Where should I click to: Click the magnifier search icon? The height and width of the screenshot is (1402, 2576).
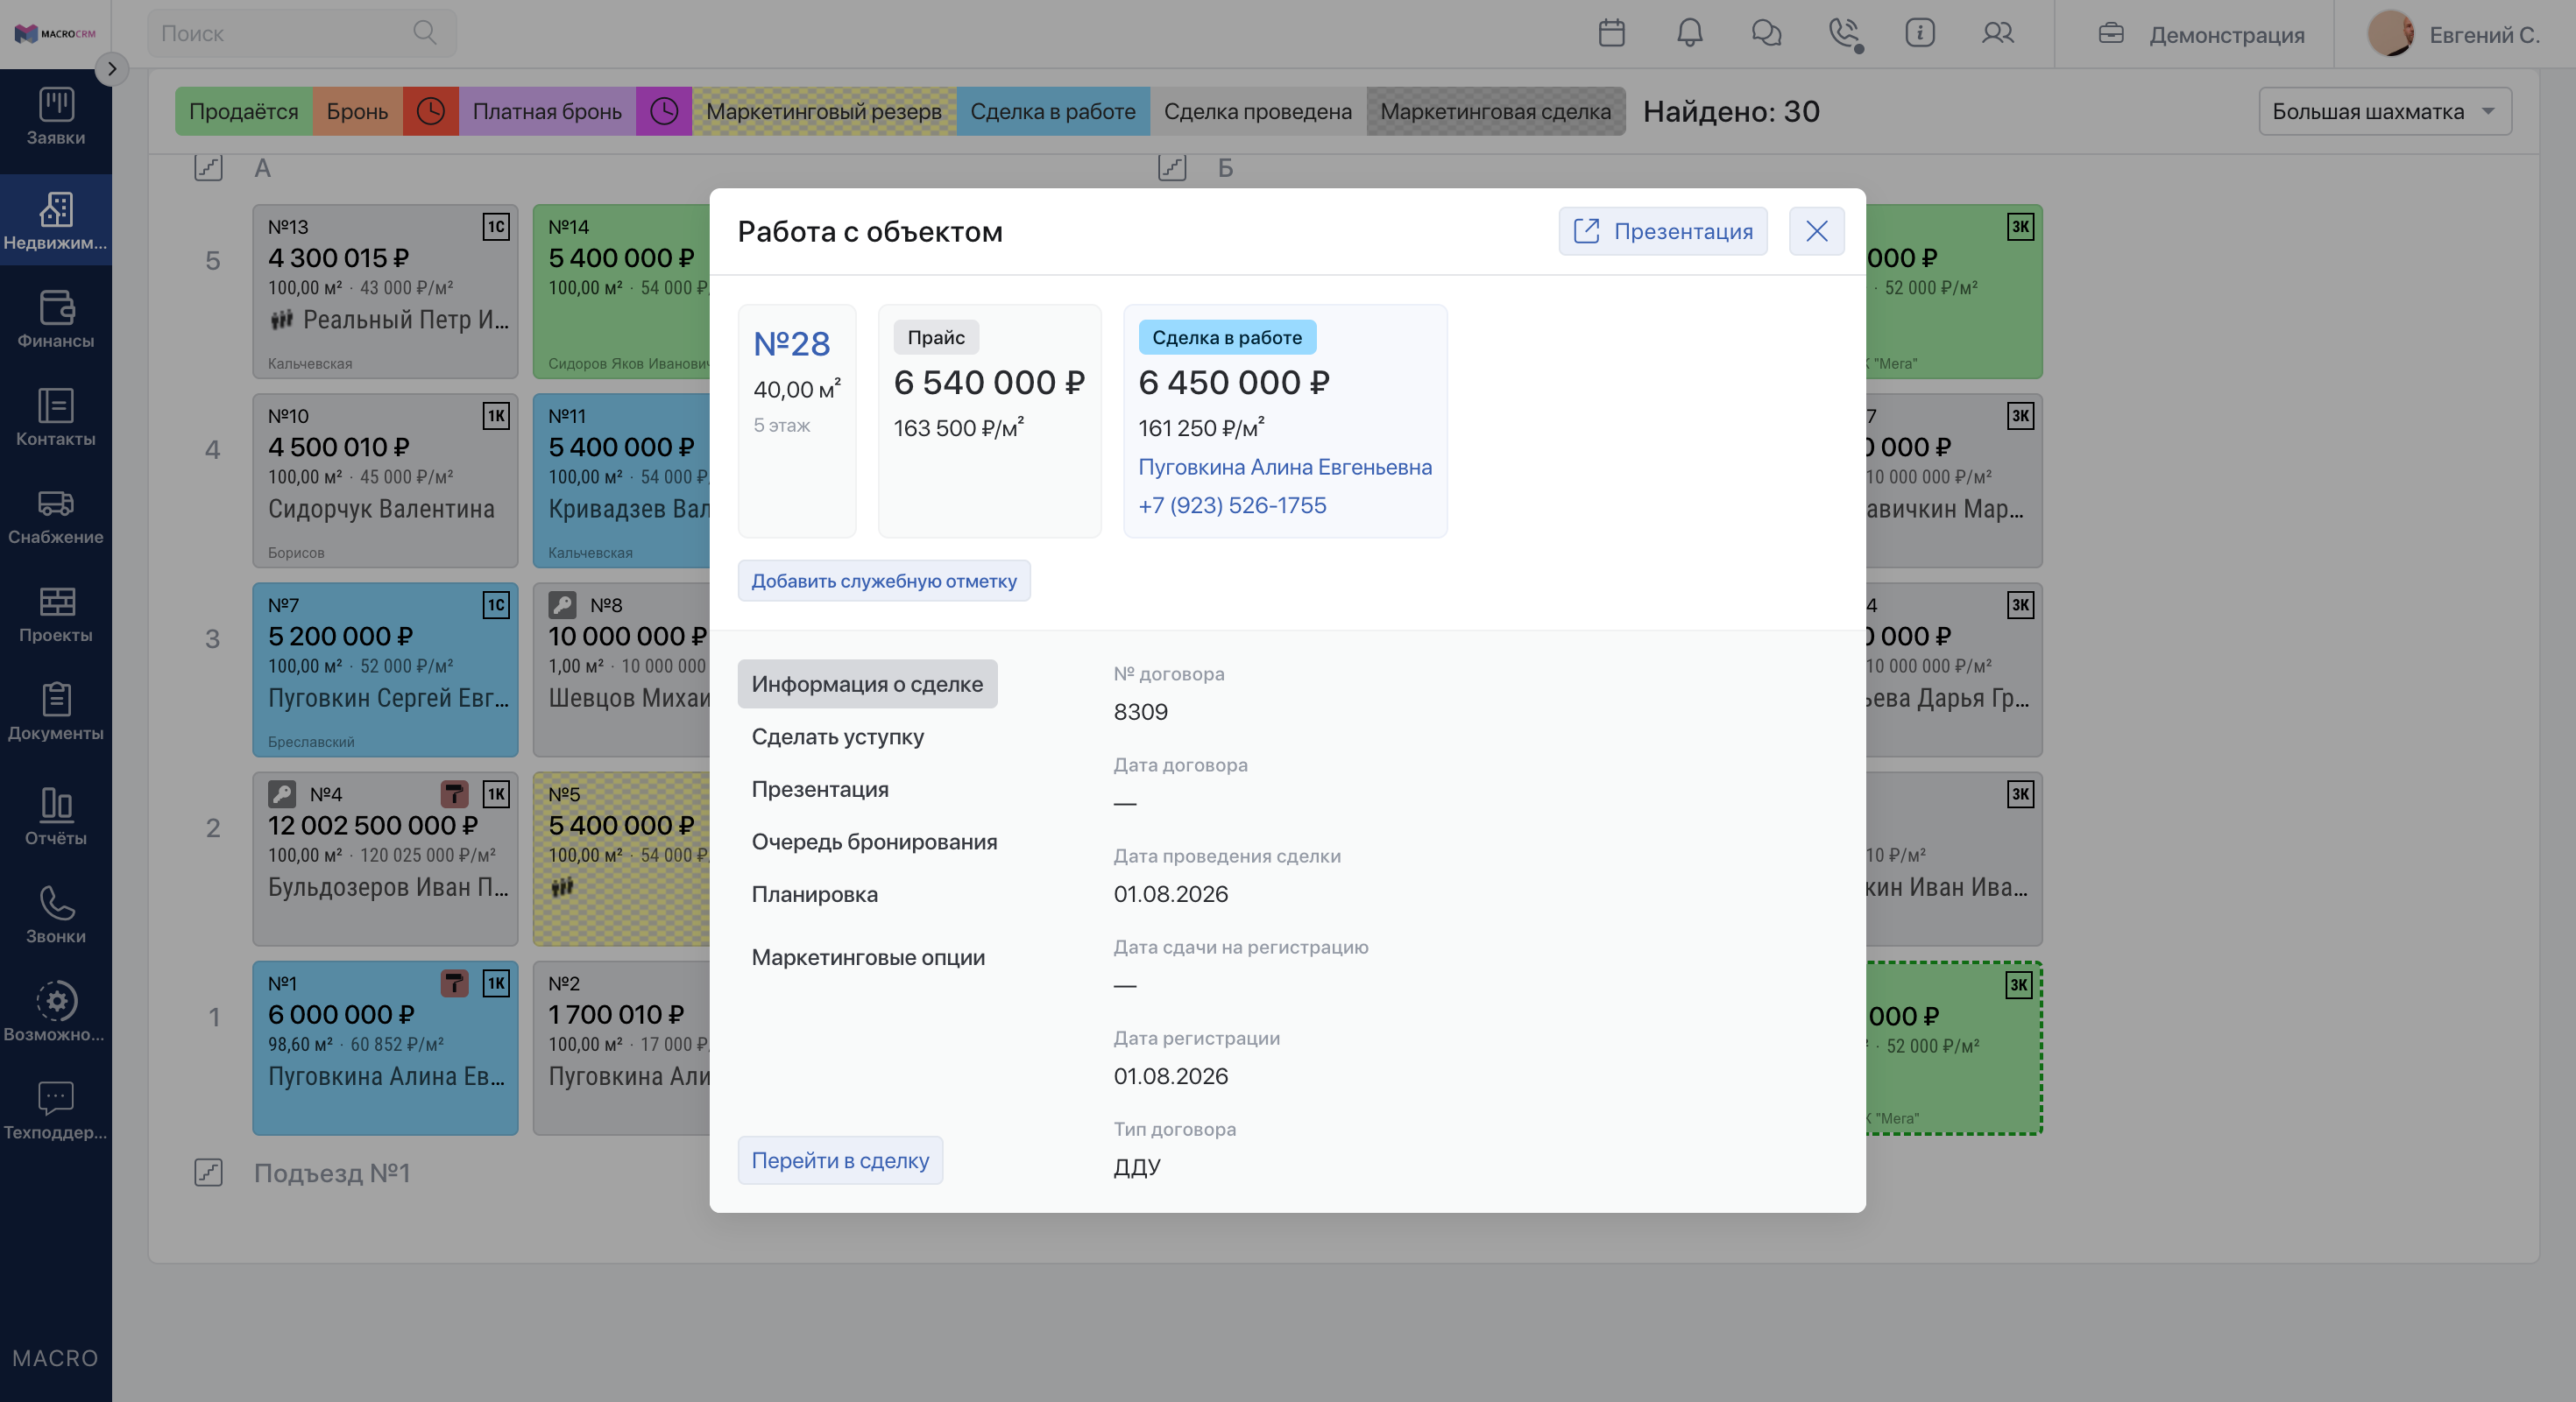425,33
